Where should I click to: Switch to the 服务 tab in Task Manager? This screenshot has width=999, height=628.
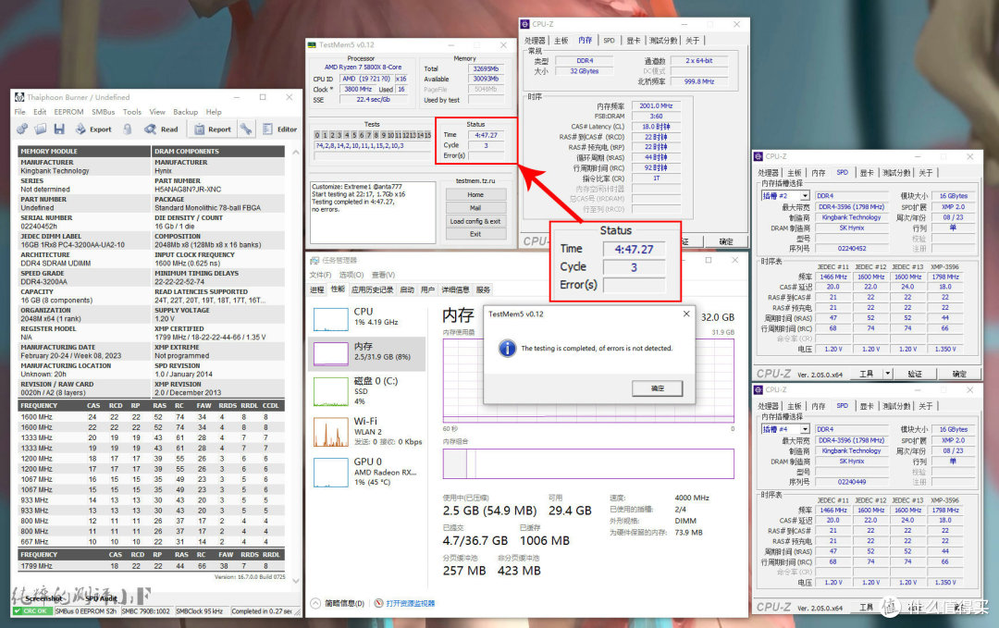[x=484, y=289]
